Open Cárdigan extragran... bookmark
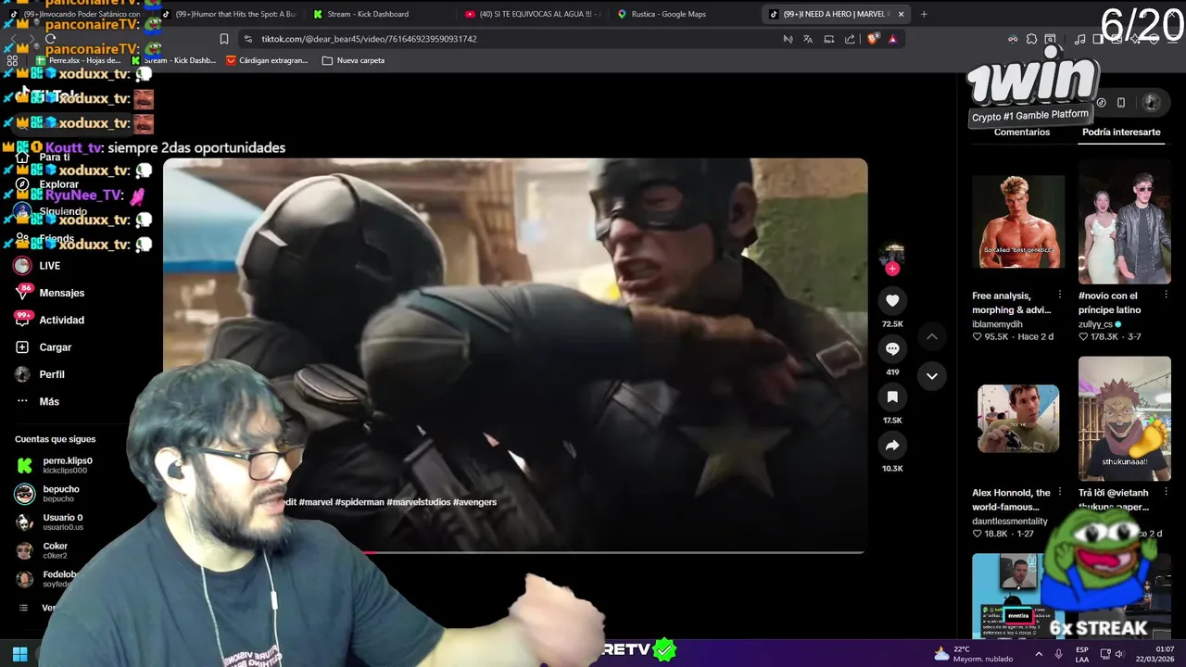This screenshot has height=667, width=1186. 267,60
